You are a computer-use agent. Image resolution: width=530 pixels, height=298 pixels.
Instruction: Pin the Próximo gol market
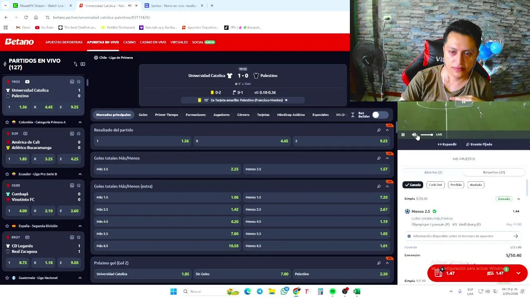pos(378,263)
